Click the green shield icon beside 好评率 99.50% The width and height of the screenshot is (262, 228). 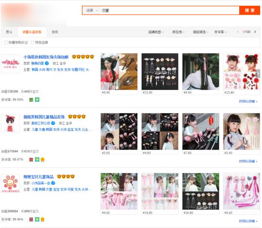click(x=37, y=100)
